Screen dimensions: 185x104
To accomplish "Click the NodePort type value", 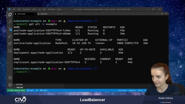I will click(61, 43).
